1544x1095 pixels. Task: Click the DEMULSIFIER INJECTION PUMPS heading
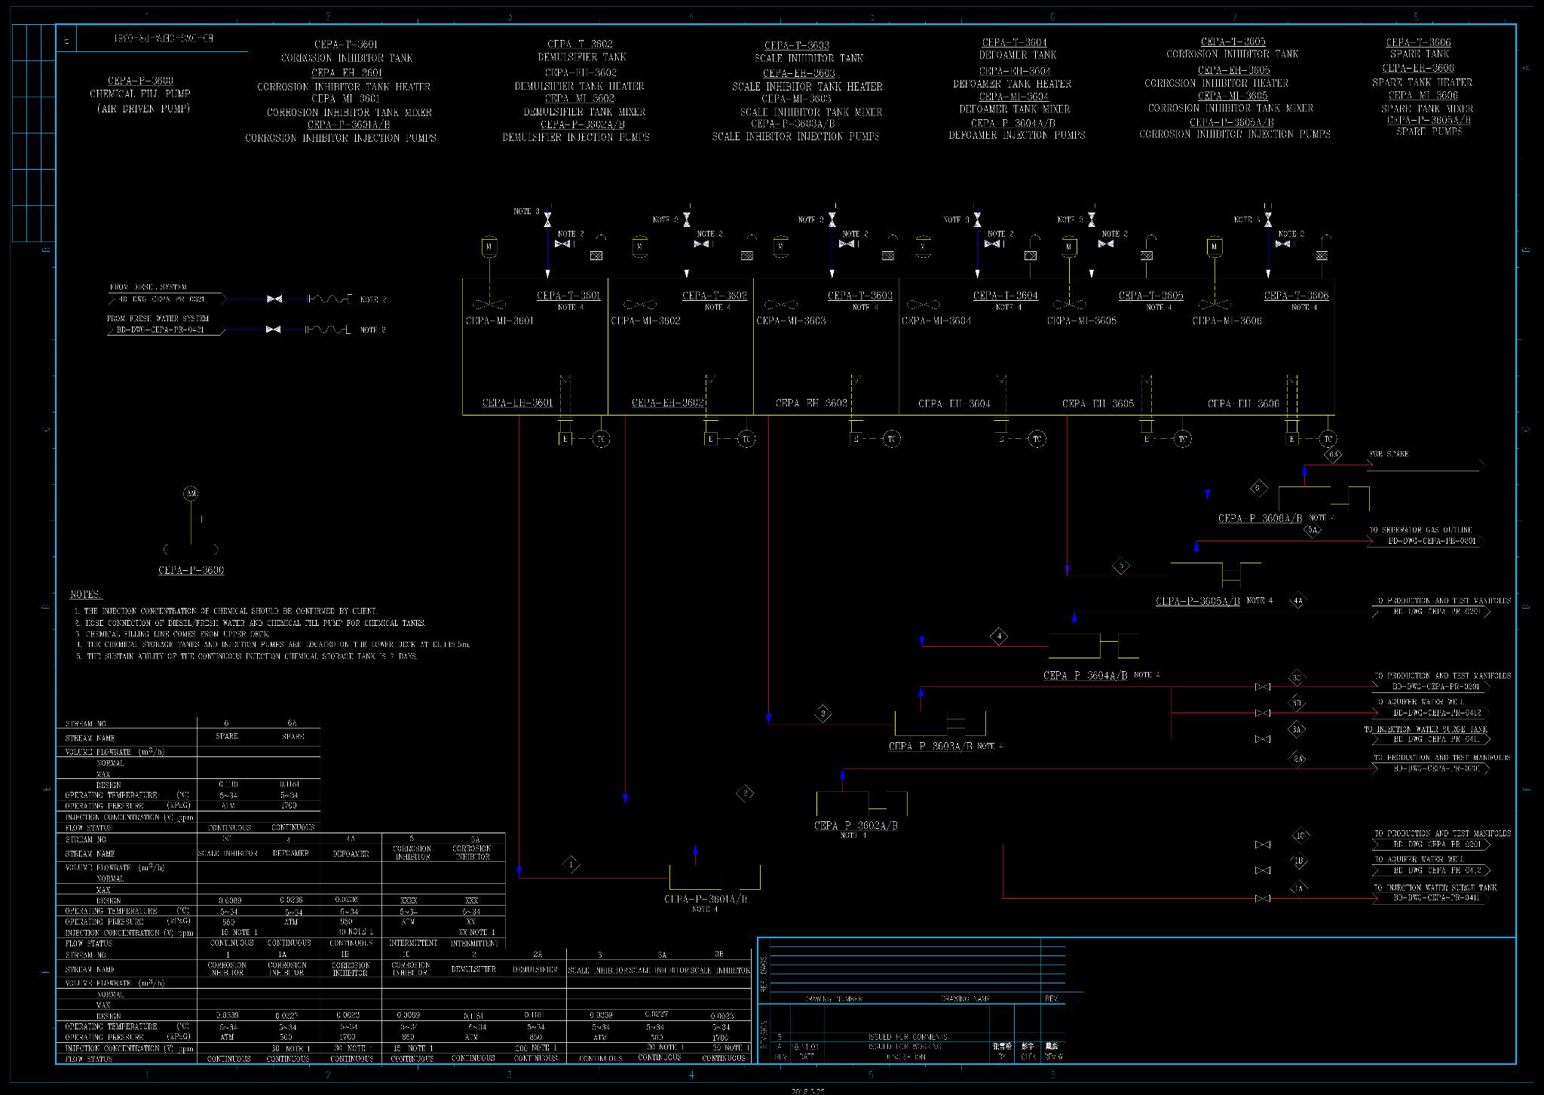pyautogui.click(x=576, y=137)
